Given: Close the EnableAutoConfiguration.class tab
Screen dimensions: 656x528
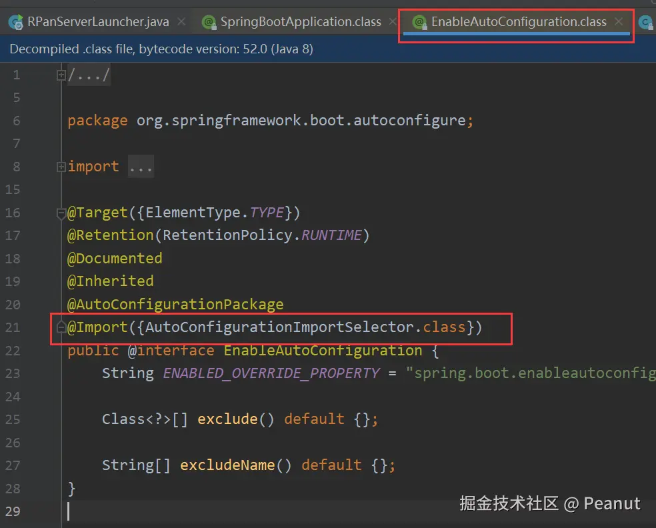Looking at the screenshot, I should coord(619,21).
